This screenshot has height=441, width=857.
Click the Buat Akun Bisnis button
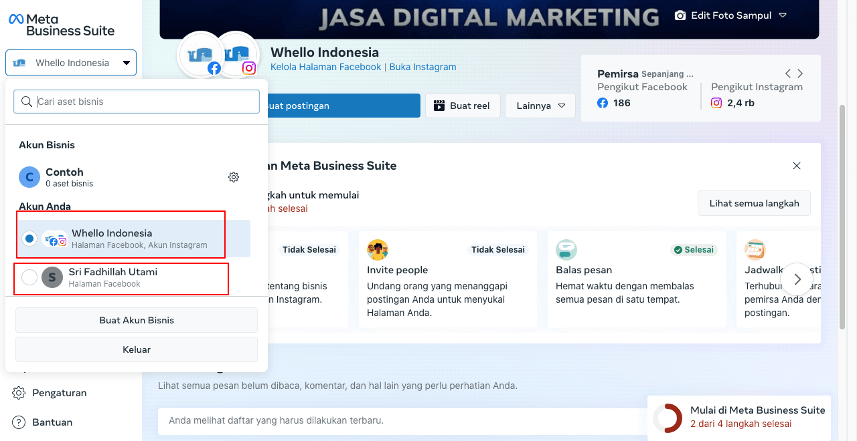point(137,320)
